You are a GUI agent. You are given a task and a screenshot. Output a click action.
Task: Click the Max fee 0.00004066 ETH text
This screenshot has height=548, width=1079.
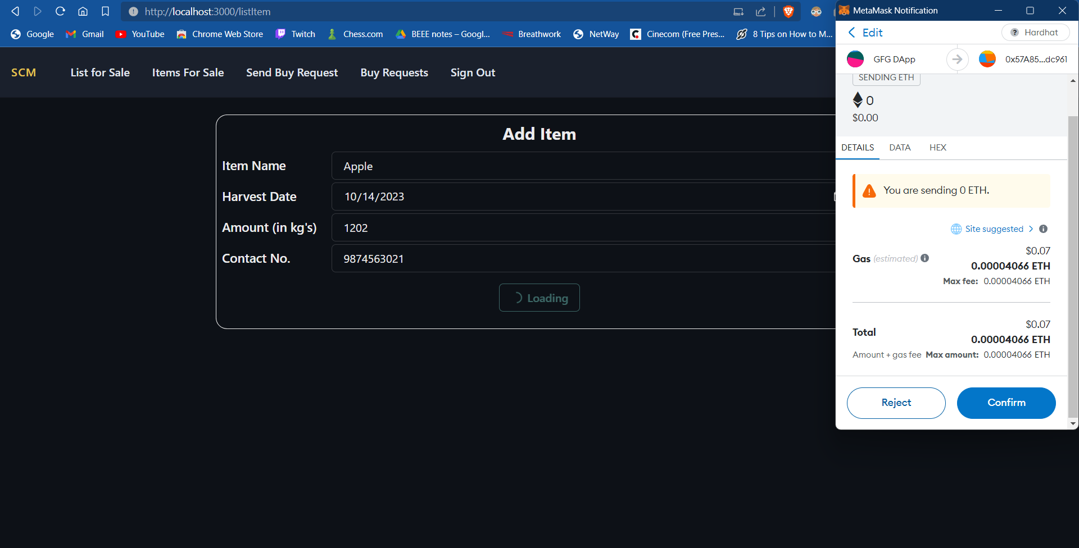(x=996, y=281)
